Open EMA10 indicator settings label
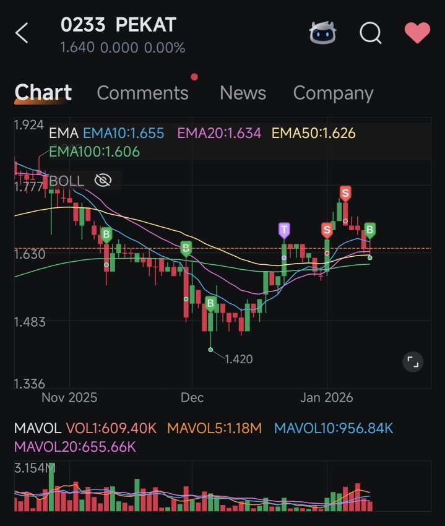Image resolution: width=445 pixels, height=526 pixels. [x=124, y=133]
